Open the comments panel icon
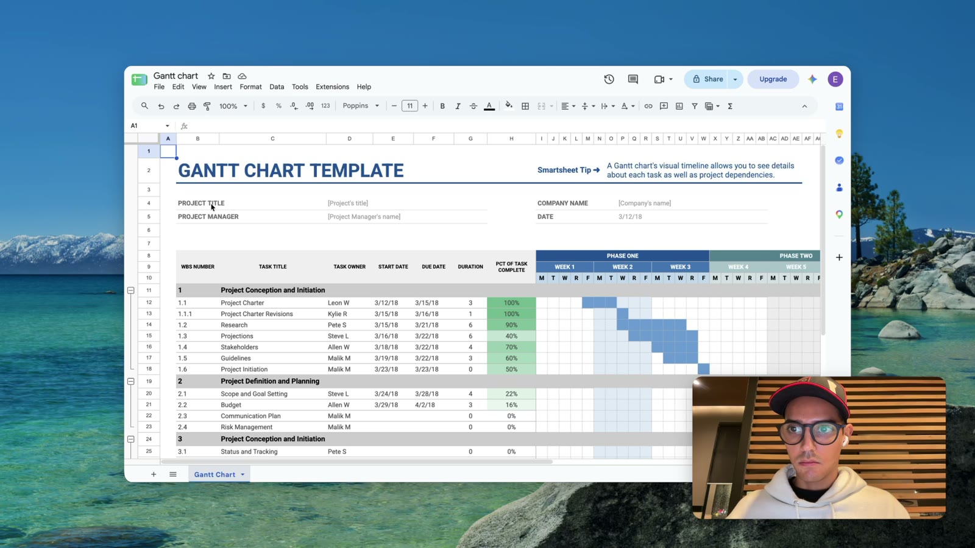Screen dimensions: 975x548 coord(633,79)
